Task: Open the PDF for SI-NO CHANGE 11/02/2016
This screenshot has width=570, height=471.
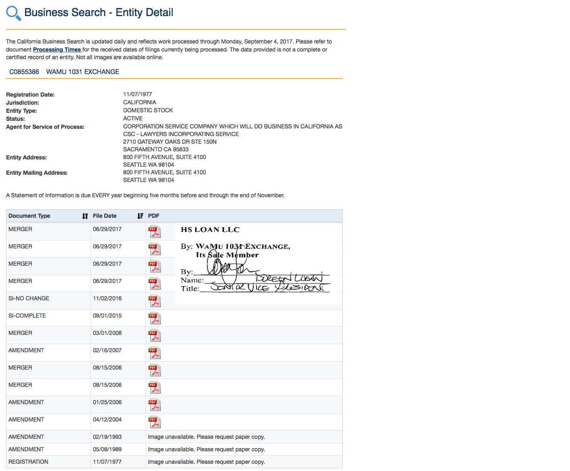Action: (155, 301)
